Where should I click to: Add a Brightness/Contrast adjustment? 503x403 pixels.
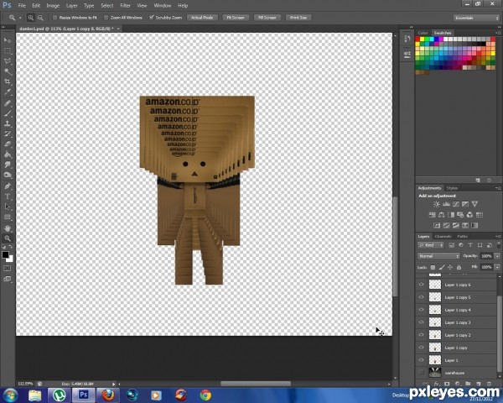click(x=437, y=204)
